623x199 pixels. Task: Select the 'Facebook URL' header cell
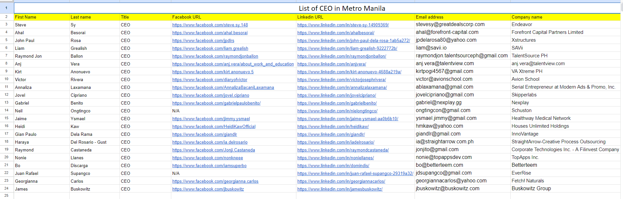pyautogui.click(x=234, y=17)
